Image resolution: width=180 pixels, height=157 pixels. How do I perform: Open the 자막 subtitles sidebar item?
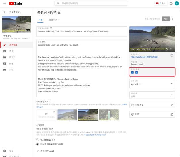pyautogui.click(x=11, y=70)
